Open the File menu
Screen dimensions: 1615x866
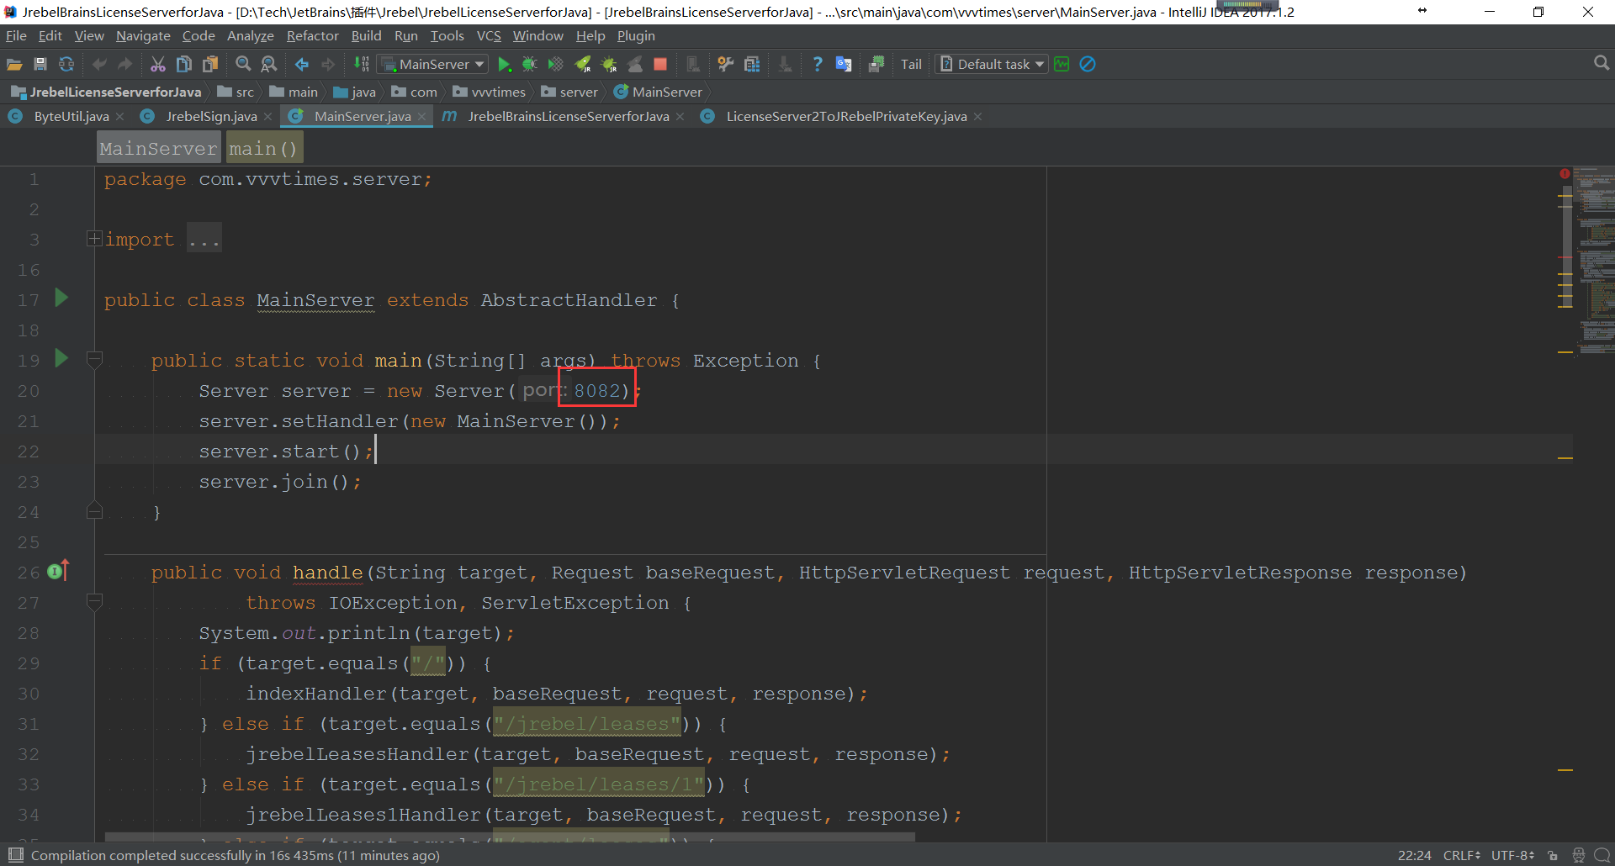[x=16, y=36]
